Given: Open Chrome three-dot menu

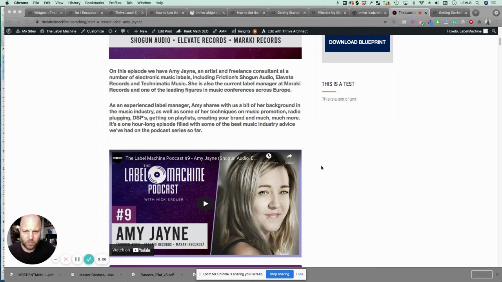Looking at the screenshot, I should (x=496, y=22).
